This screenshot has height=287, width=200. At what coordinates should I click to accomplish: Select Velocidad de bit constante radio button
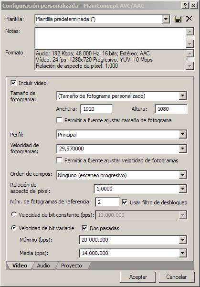click(14, 214)
